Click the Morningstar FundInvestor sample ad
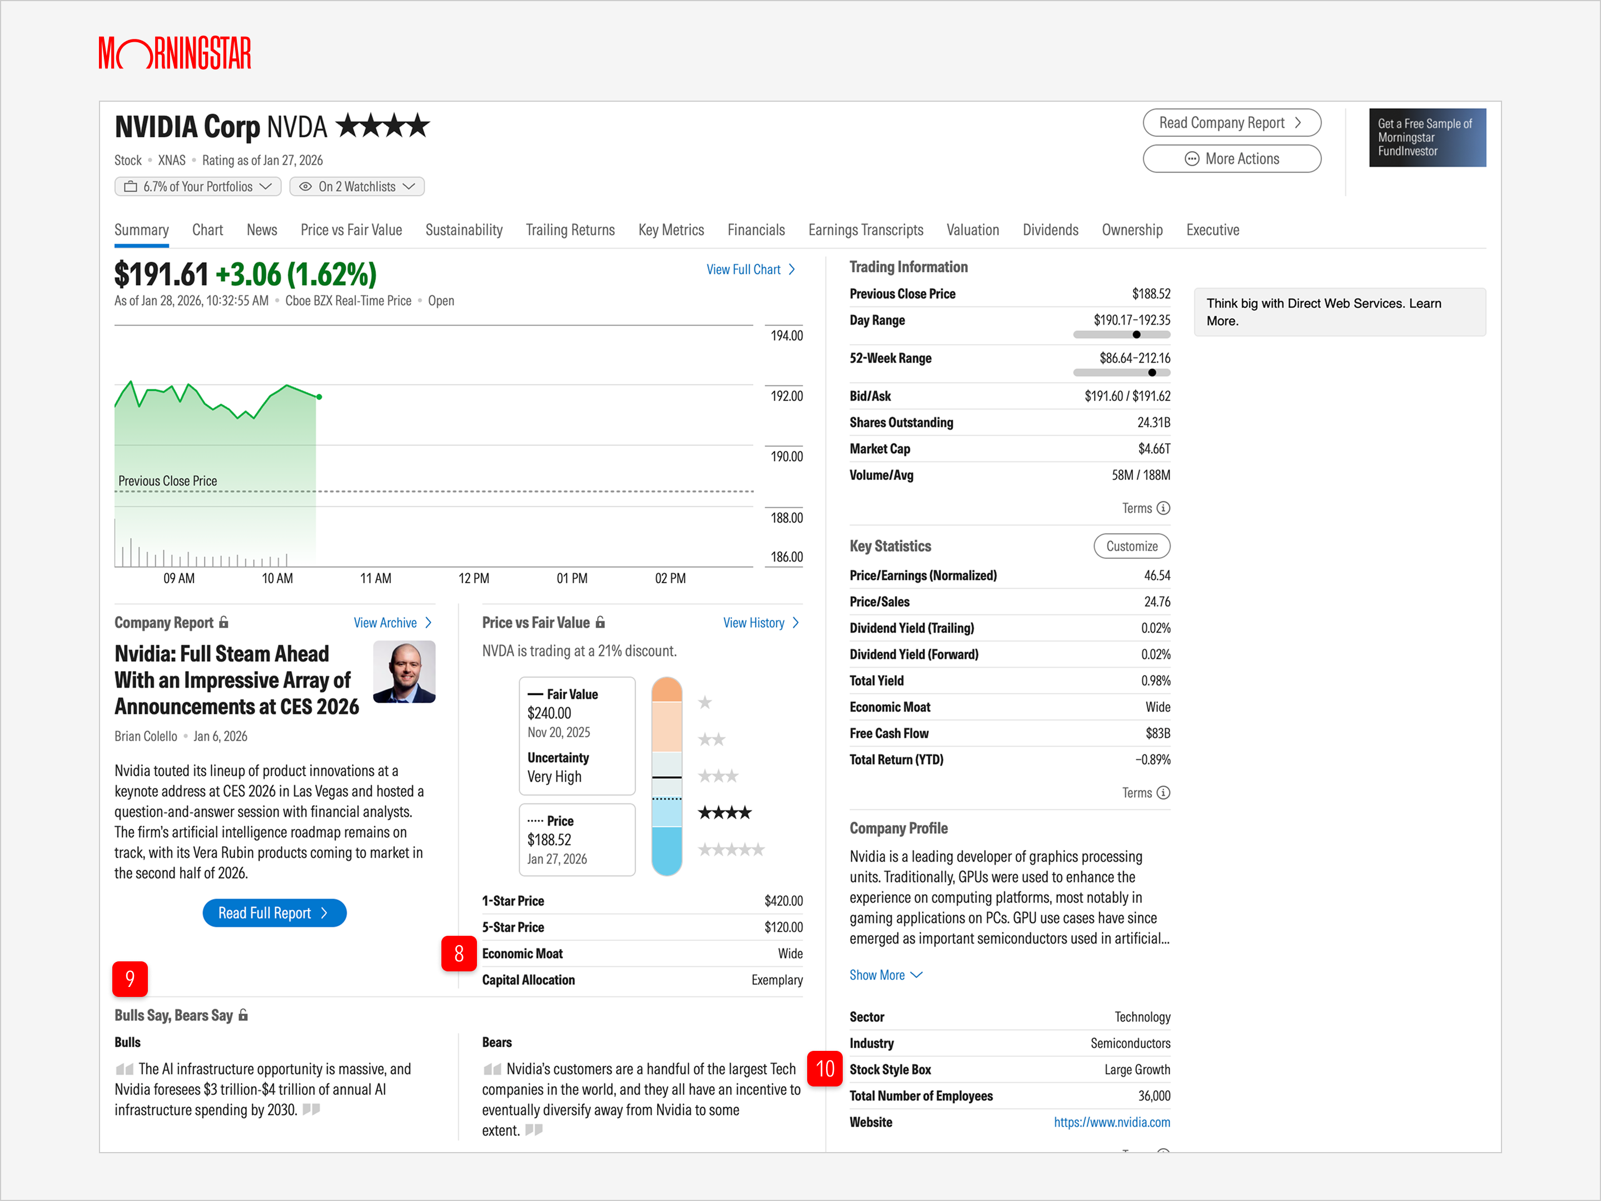 [x=1428, y=137]
